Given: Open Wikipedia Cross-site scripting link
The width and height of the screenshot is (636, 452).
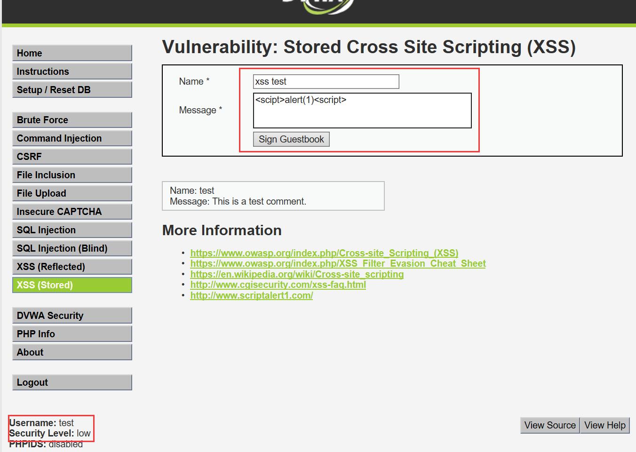Looking at the screenshot, I should 297,274.
